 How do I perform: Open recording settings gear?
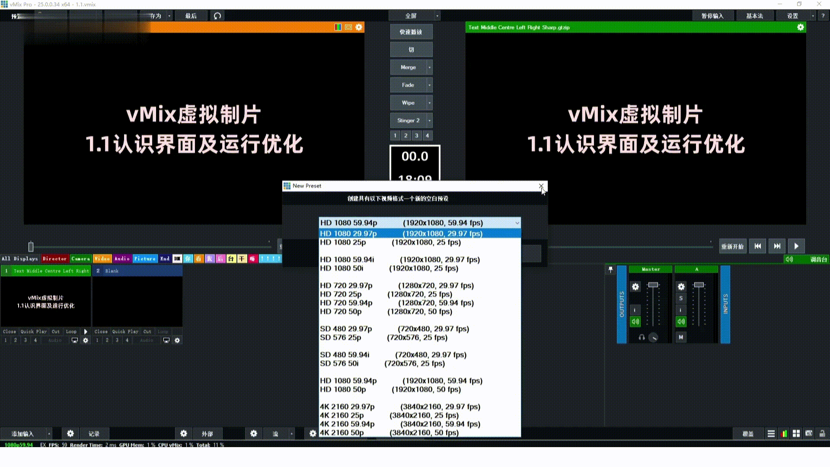[x=70, y=433]
